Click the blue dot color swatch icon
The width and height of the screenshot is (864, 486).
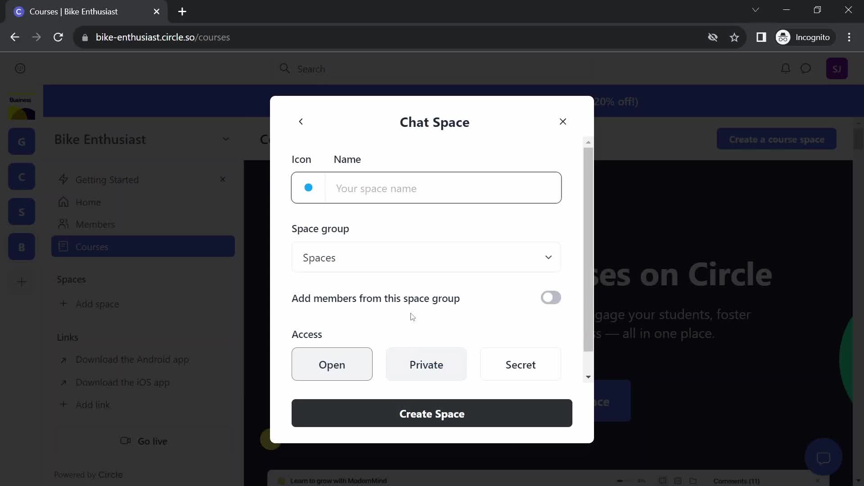pyautogui.click(x=309, y=188)
